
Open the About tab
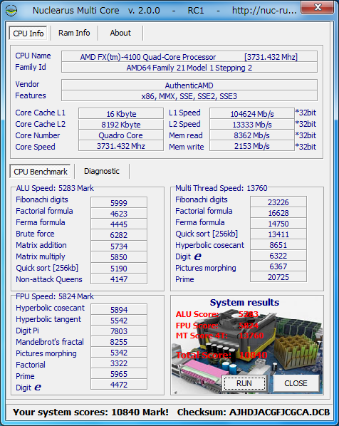[120, 33]
